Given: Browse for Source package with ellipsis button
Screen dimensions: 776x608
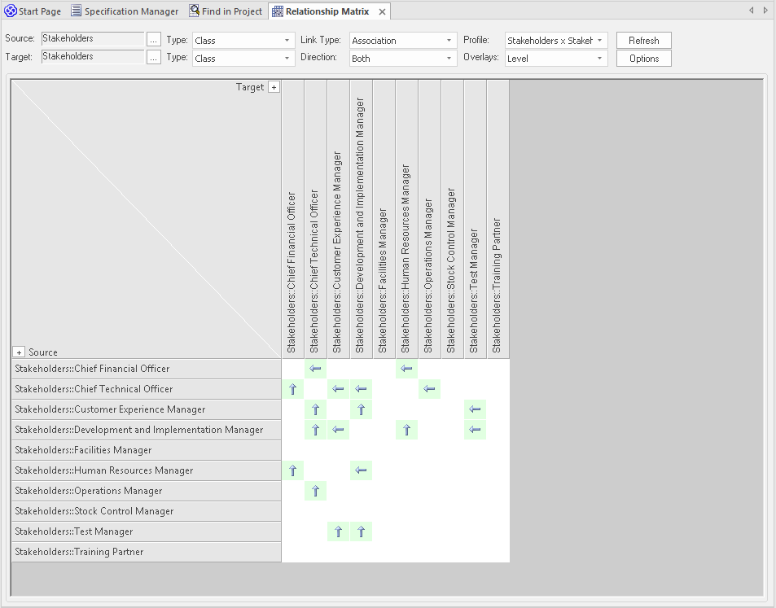Looking at the screenshot, I should click(x=153, y=39).
